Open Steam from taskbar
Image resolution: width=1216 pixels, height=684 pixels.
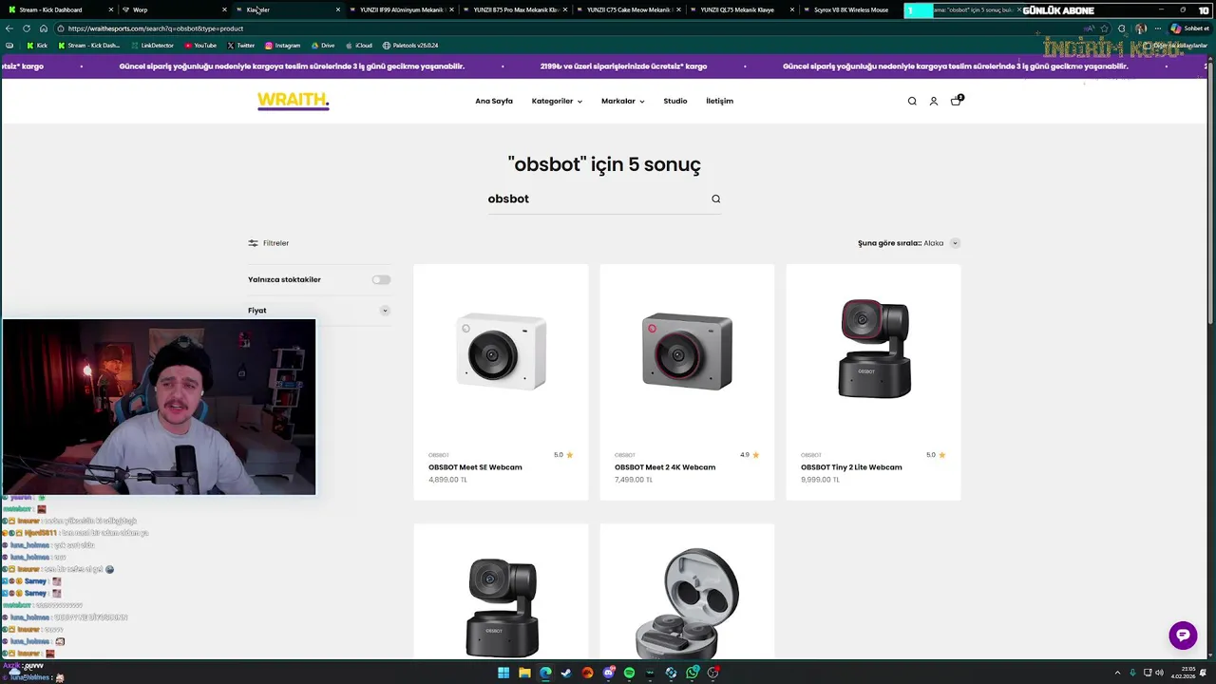coord(566,673)
